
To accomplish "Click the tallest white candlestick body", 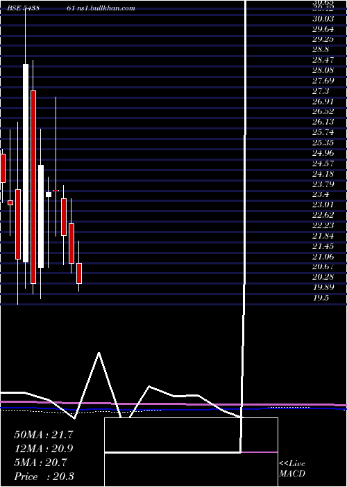I will coord(26,163).
